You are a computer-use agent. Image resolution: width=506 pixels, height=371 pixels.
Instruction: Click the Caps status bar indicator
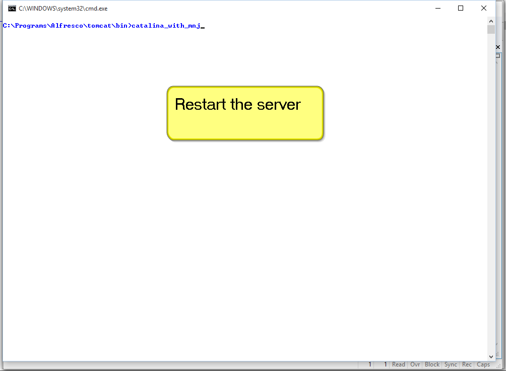point(483,364)
